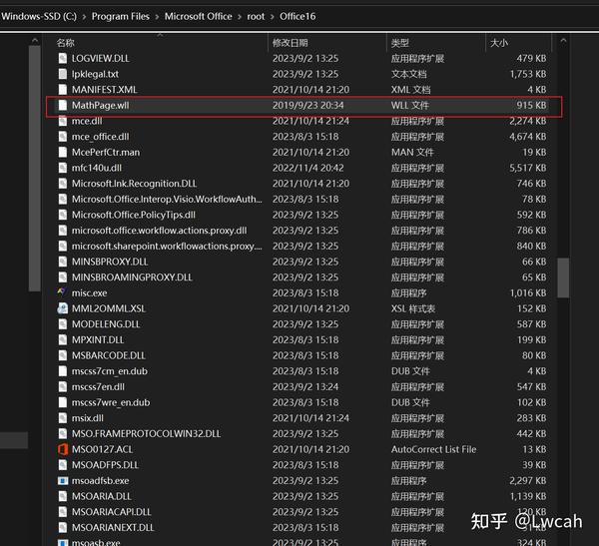Click the Office16 breadcrumb
The image size is (599, 546).
pos(298,16)
